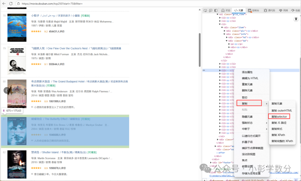Select the 元素 elements tab
The image size is (301, 181).
pyautogui.click(x=239, y=10)
